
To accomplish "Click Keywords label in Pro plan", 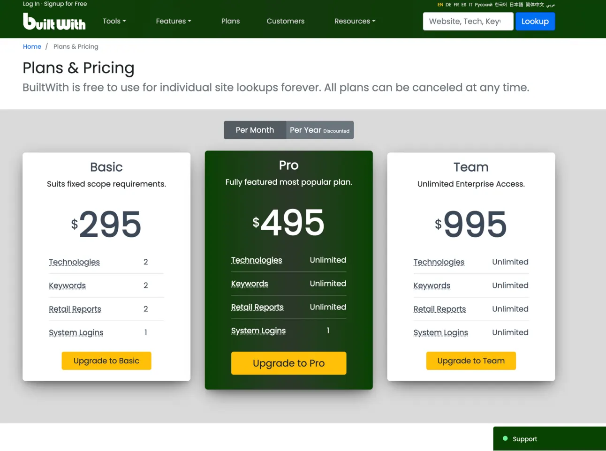I will click(x=250, y=284).
